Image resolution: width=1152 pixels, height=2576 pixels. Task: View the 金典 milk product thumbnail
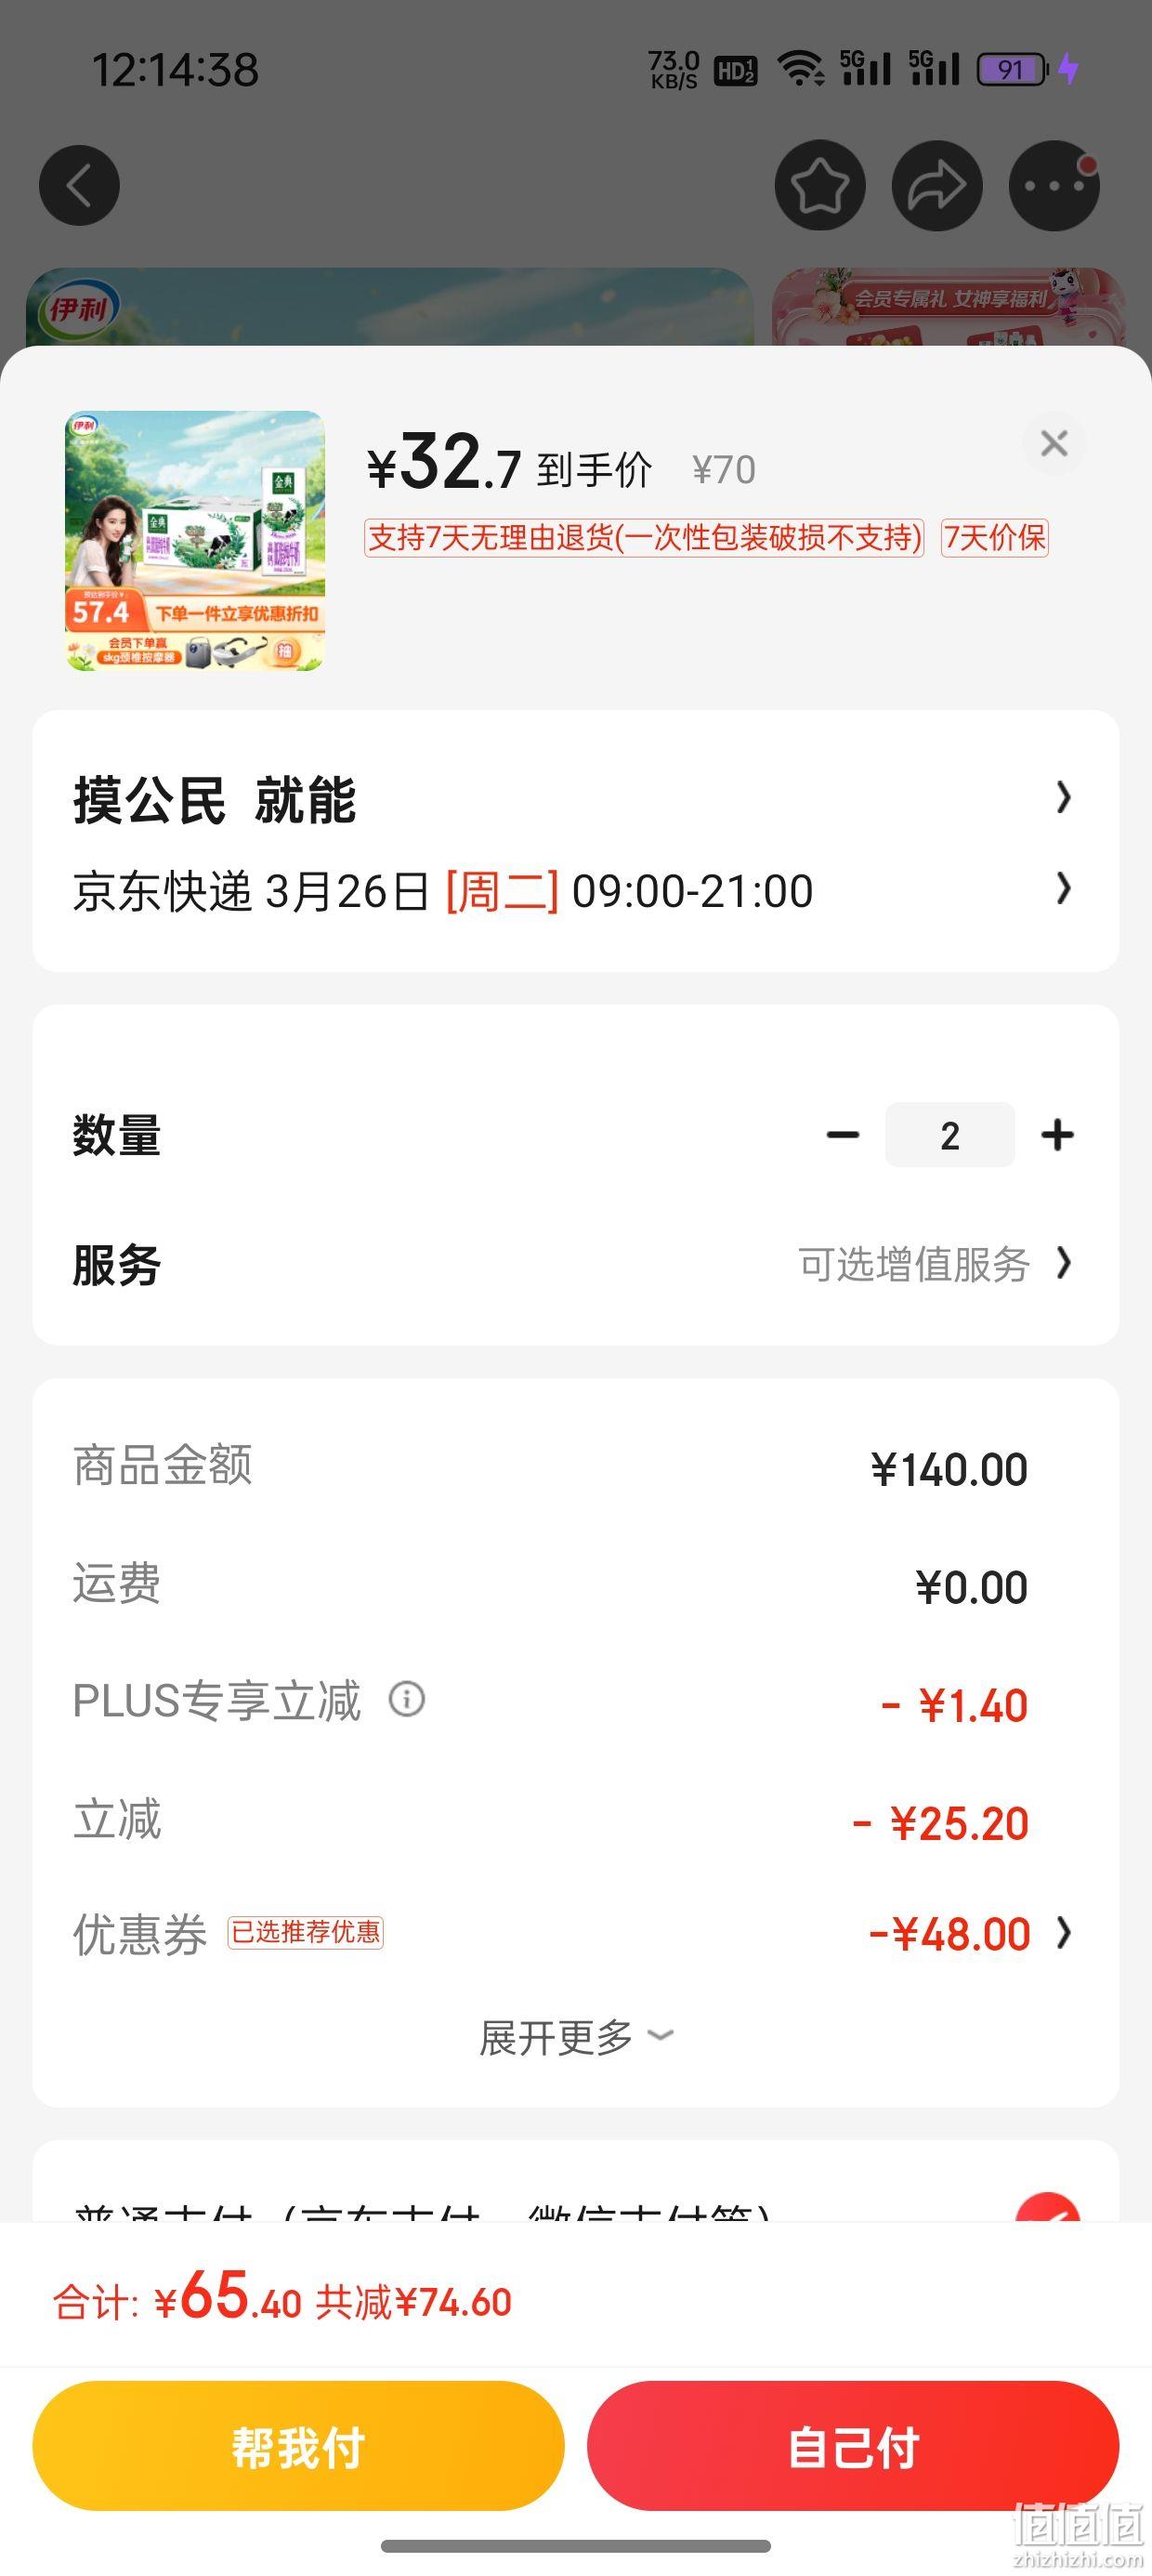pyautogui.click(x=195, y=541)
